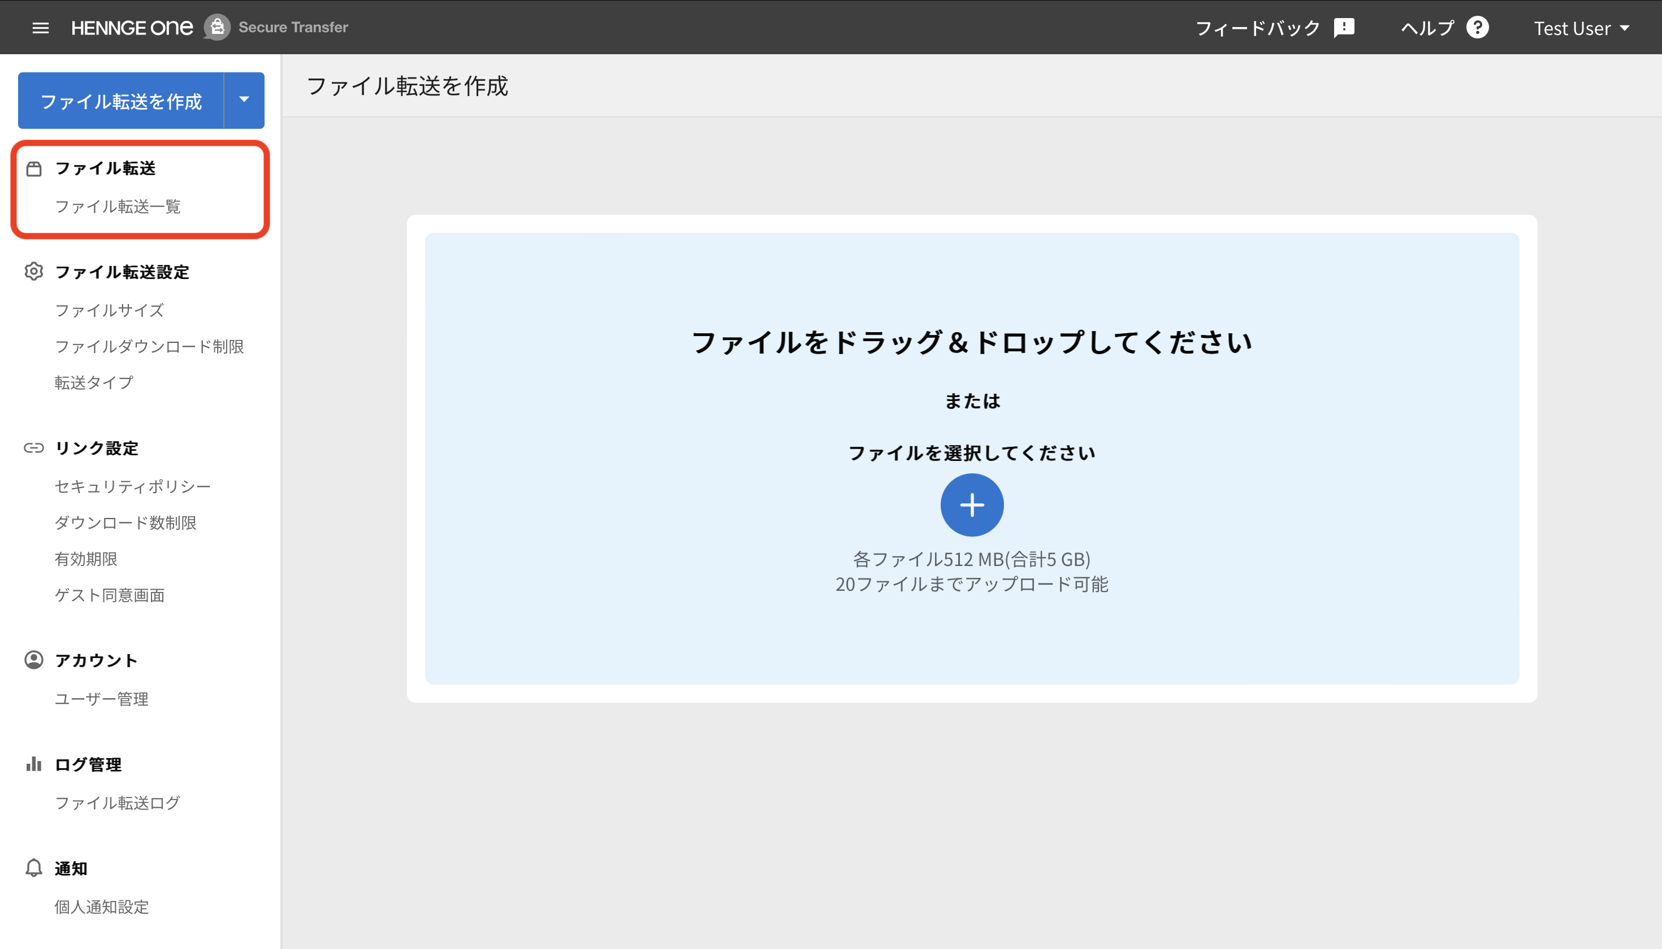Image resolution: width=1662 pixels, height=949 pixels.
Task: Select the アカウント heading
Action: [96, 660]
